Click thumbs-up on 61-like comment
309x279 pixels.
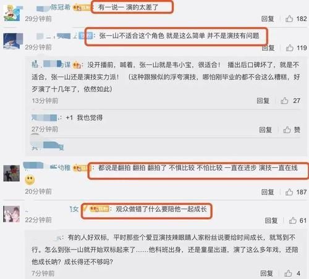[x=293, y=220]
